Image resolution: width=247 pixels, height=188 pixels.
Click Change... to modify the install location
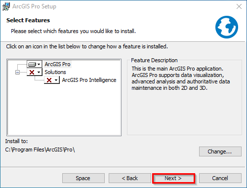[x=220, y=151]
